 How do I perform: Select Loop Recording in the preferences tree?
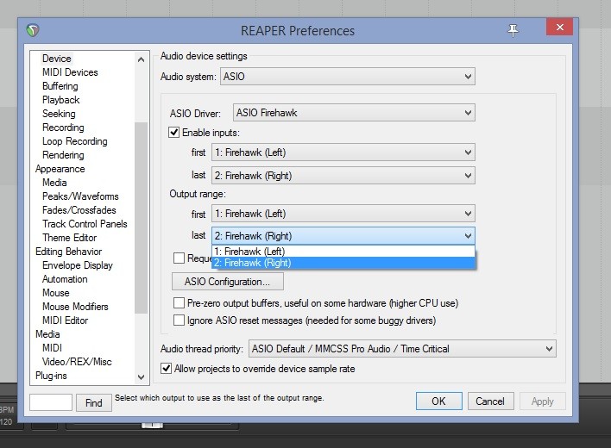pos(75,141)
